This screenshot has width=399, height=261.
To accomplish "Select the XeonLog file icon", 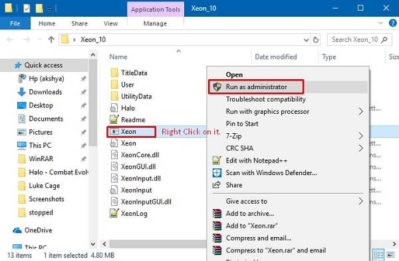I will [114, 213].
